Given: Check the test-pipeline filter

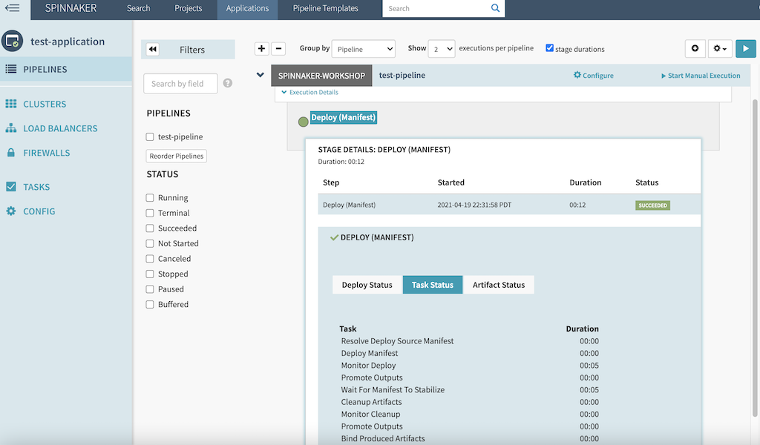Looking at the screenshot, I should [150, 137].
